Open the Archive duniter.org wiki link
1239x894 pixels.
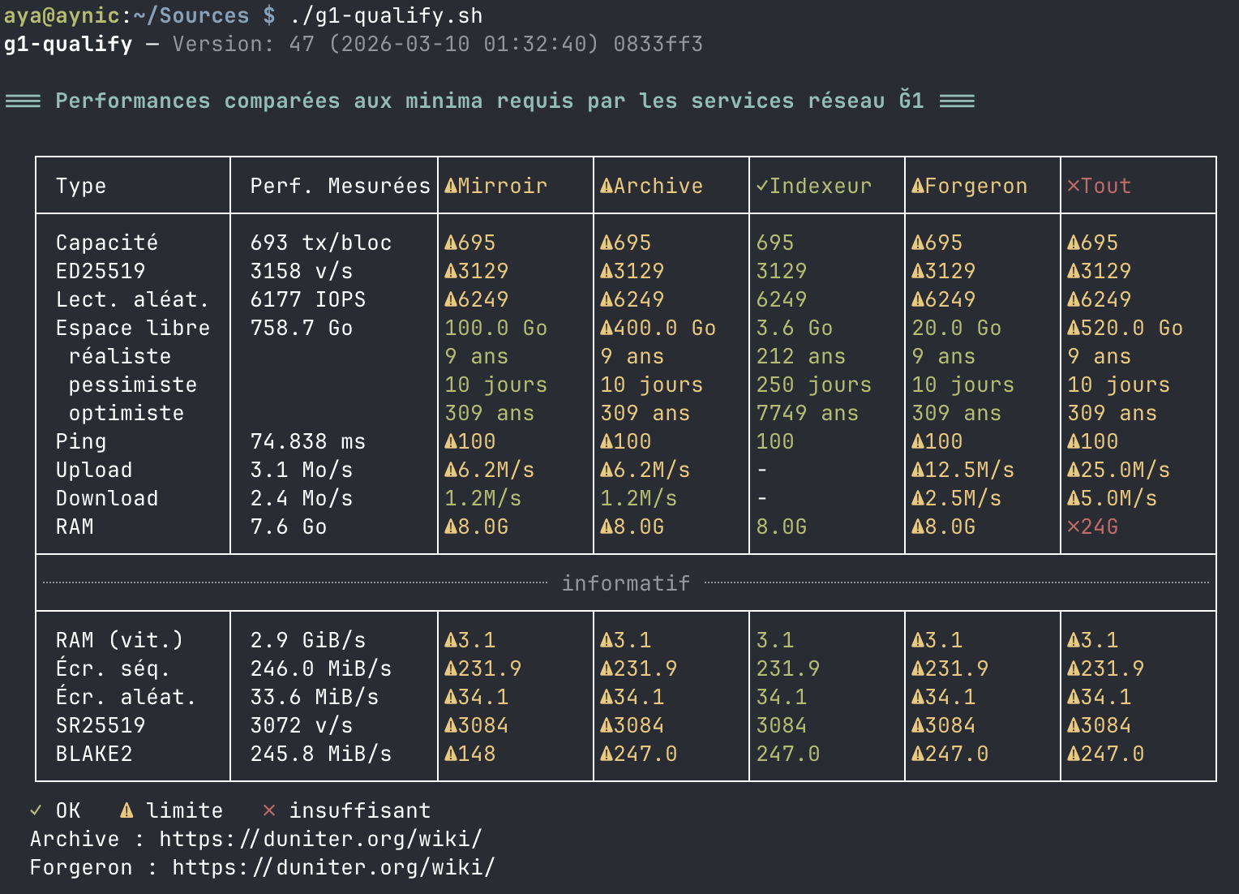(x=320, y=839)
